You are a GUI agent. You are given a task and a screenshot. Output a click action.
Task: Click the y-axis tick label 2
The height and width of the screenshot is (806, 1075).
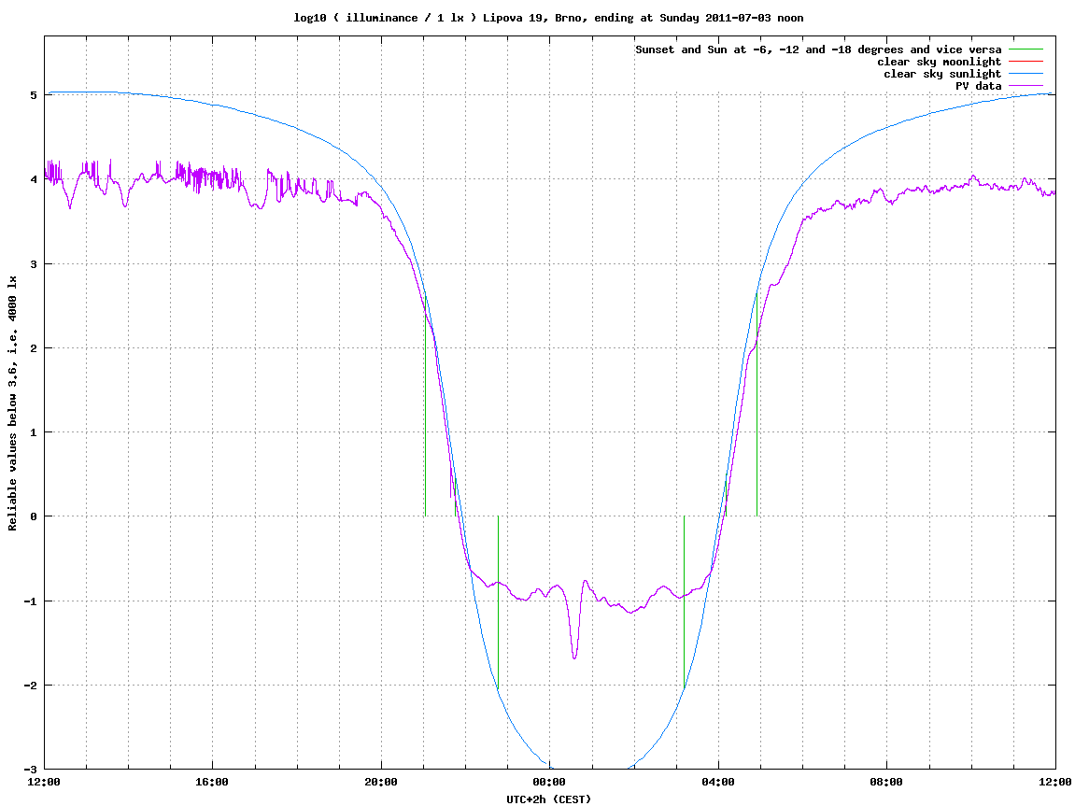point(33,348)
